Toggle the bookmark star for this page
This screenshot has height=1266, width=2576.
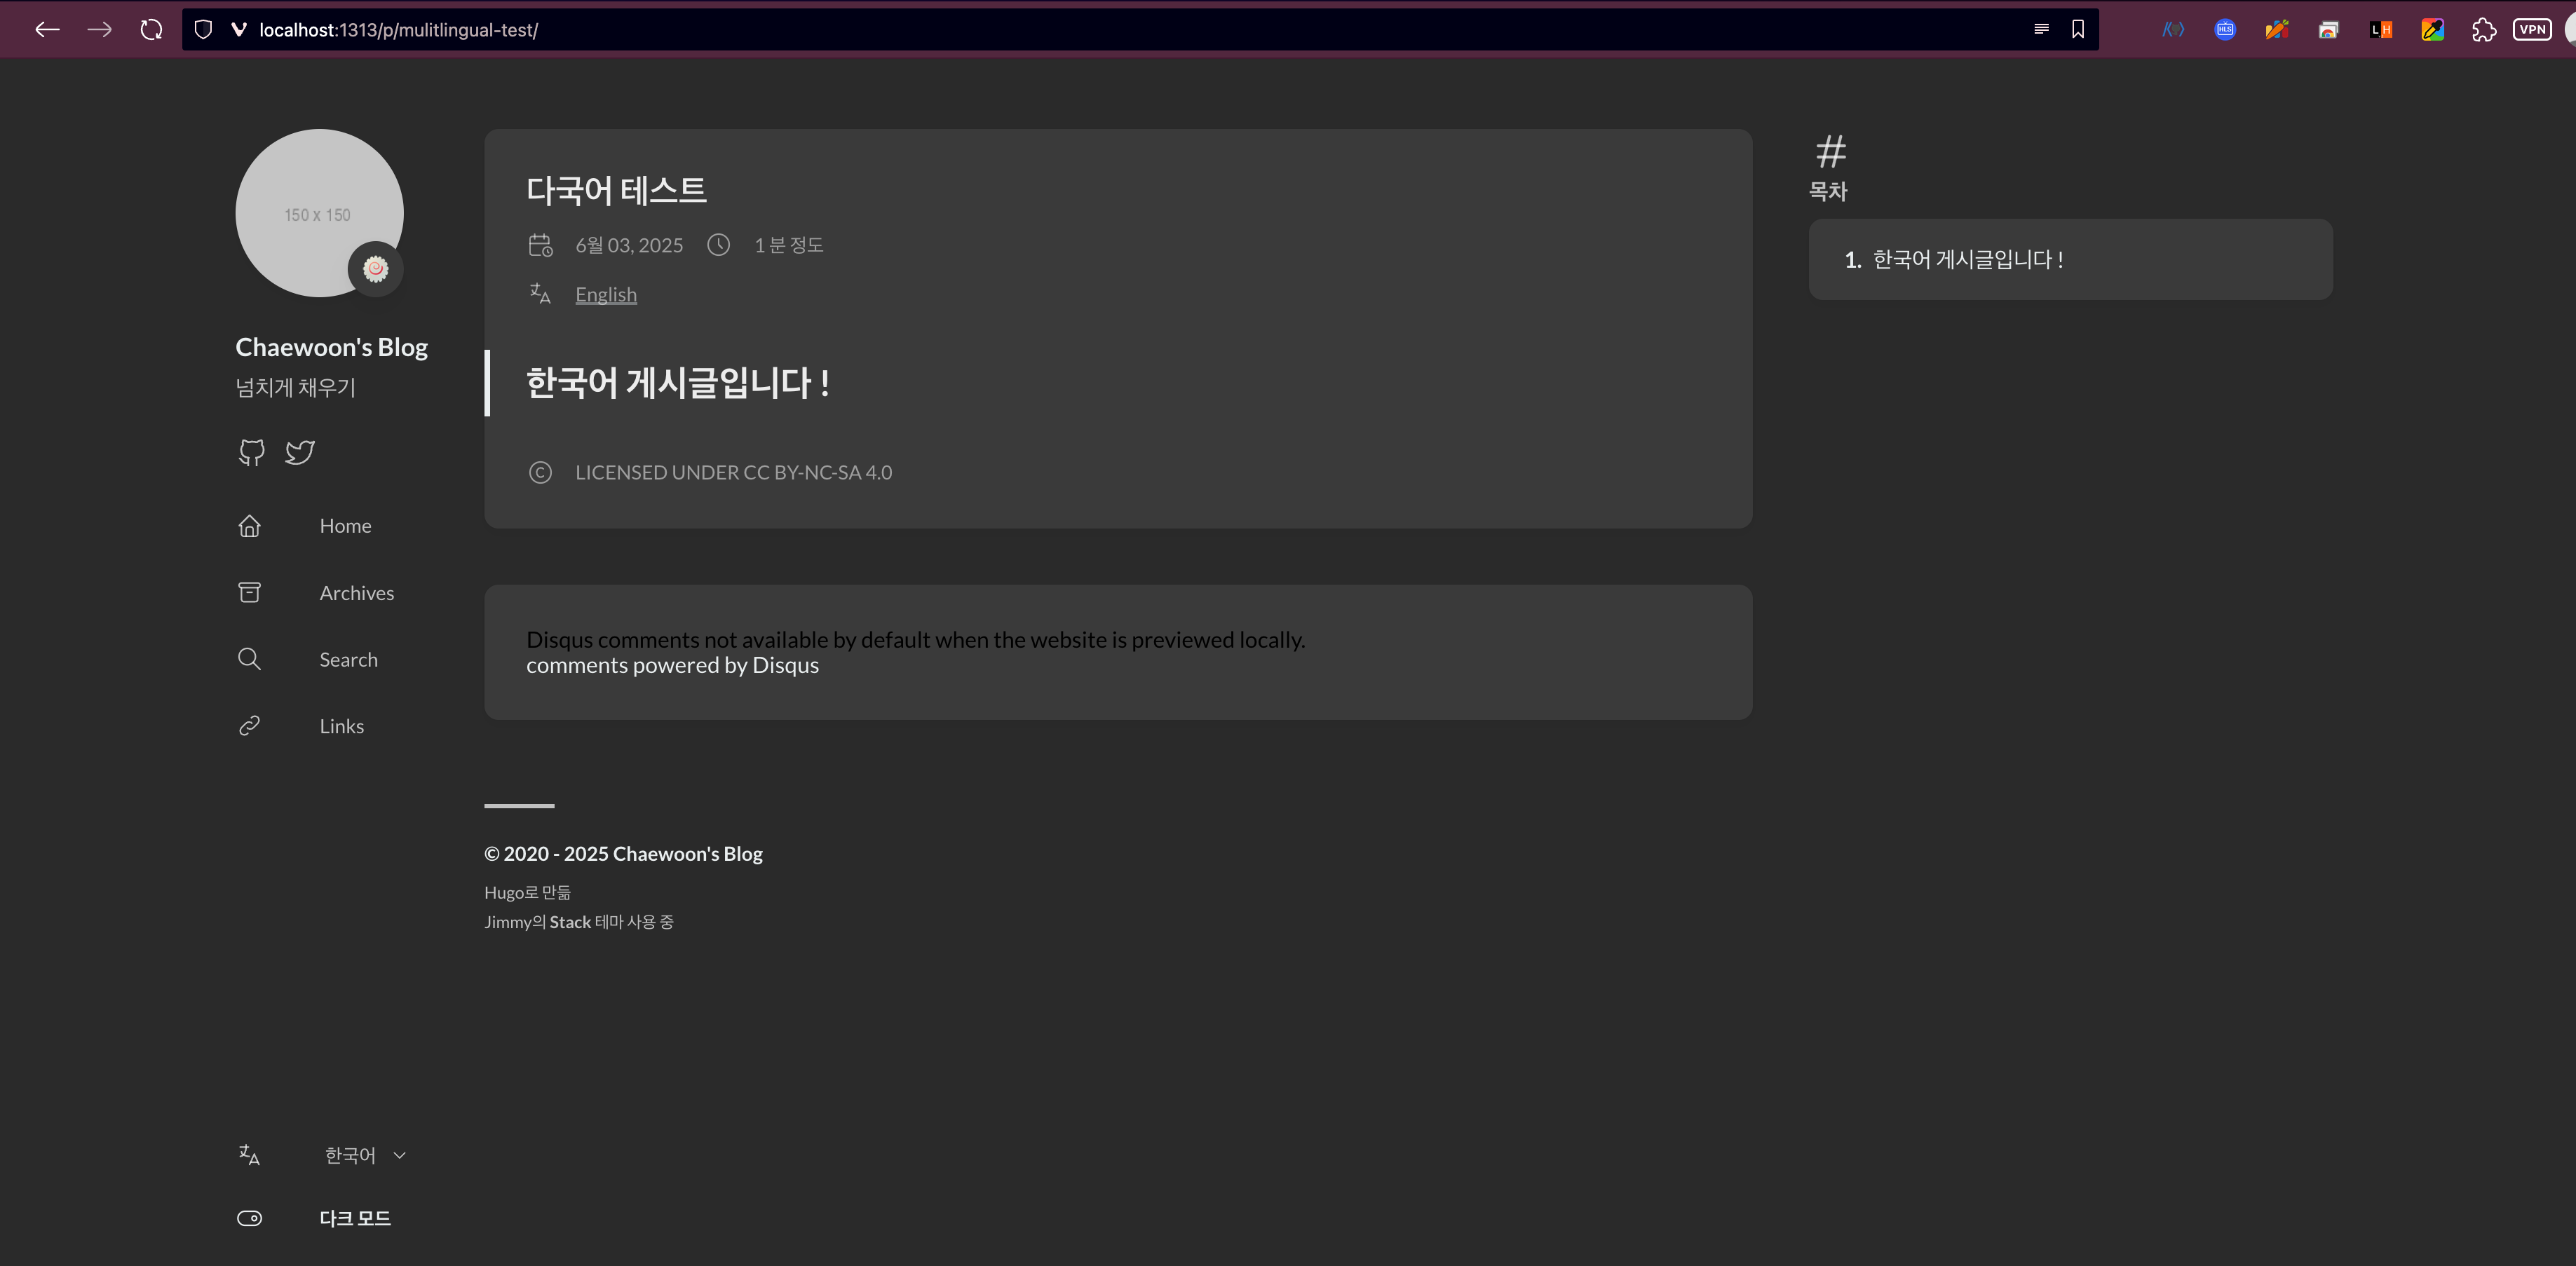coord(2078,29)
